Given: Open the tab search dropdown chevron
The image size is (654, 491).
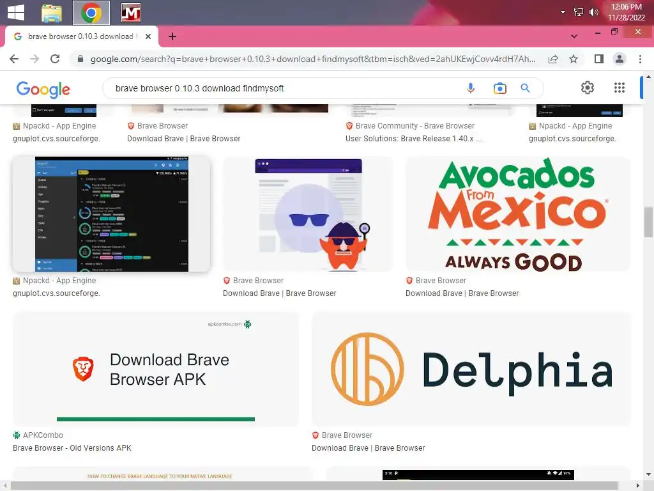Looking at the screenshot, I should (574, 36).
